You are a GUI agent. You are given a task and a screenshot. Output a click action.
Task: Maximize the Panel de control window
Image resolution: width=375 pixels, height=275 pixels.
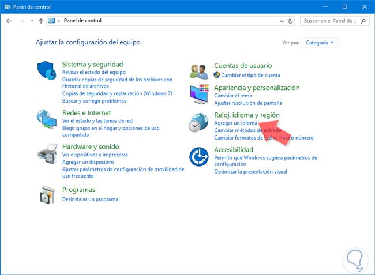click(x=345, y=7)
